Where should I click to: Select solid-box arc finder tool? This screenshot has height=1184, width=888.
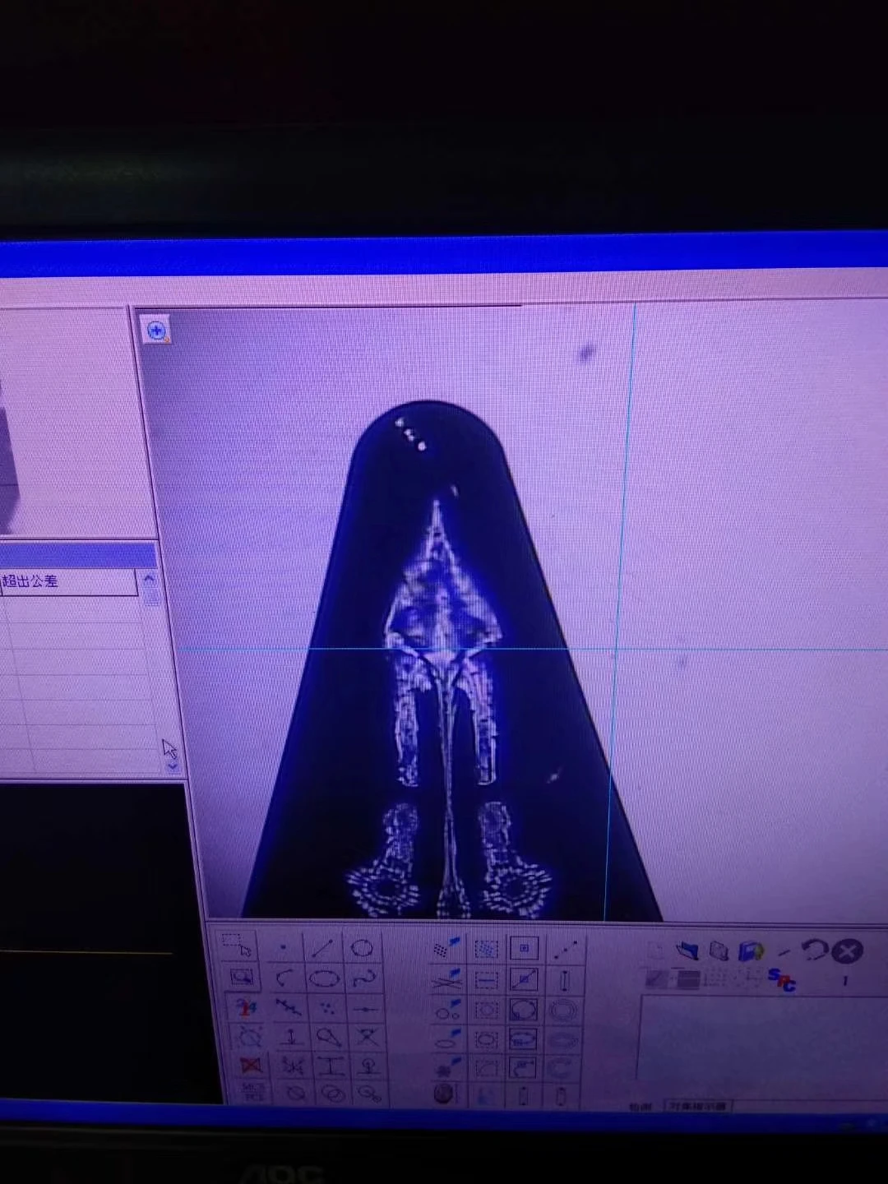[x=524, y=1067]
